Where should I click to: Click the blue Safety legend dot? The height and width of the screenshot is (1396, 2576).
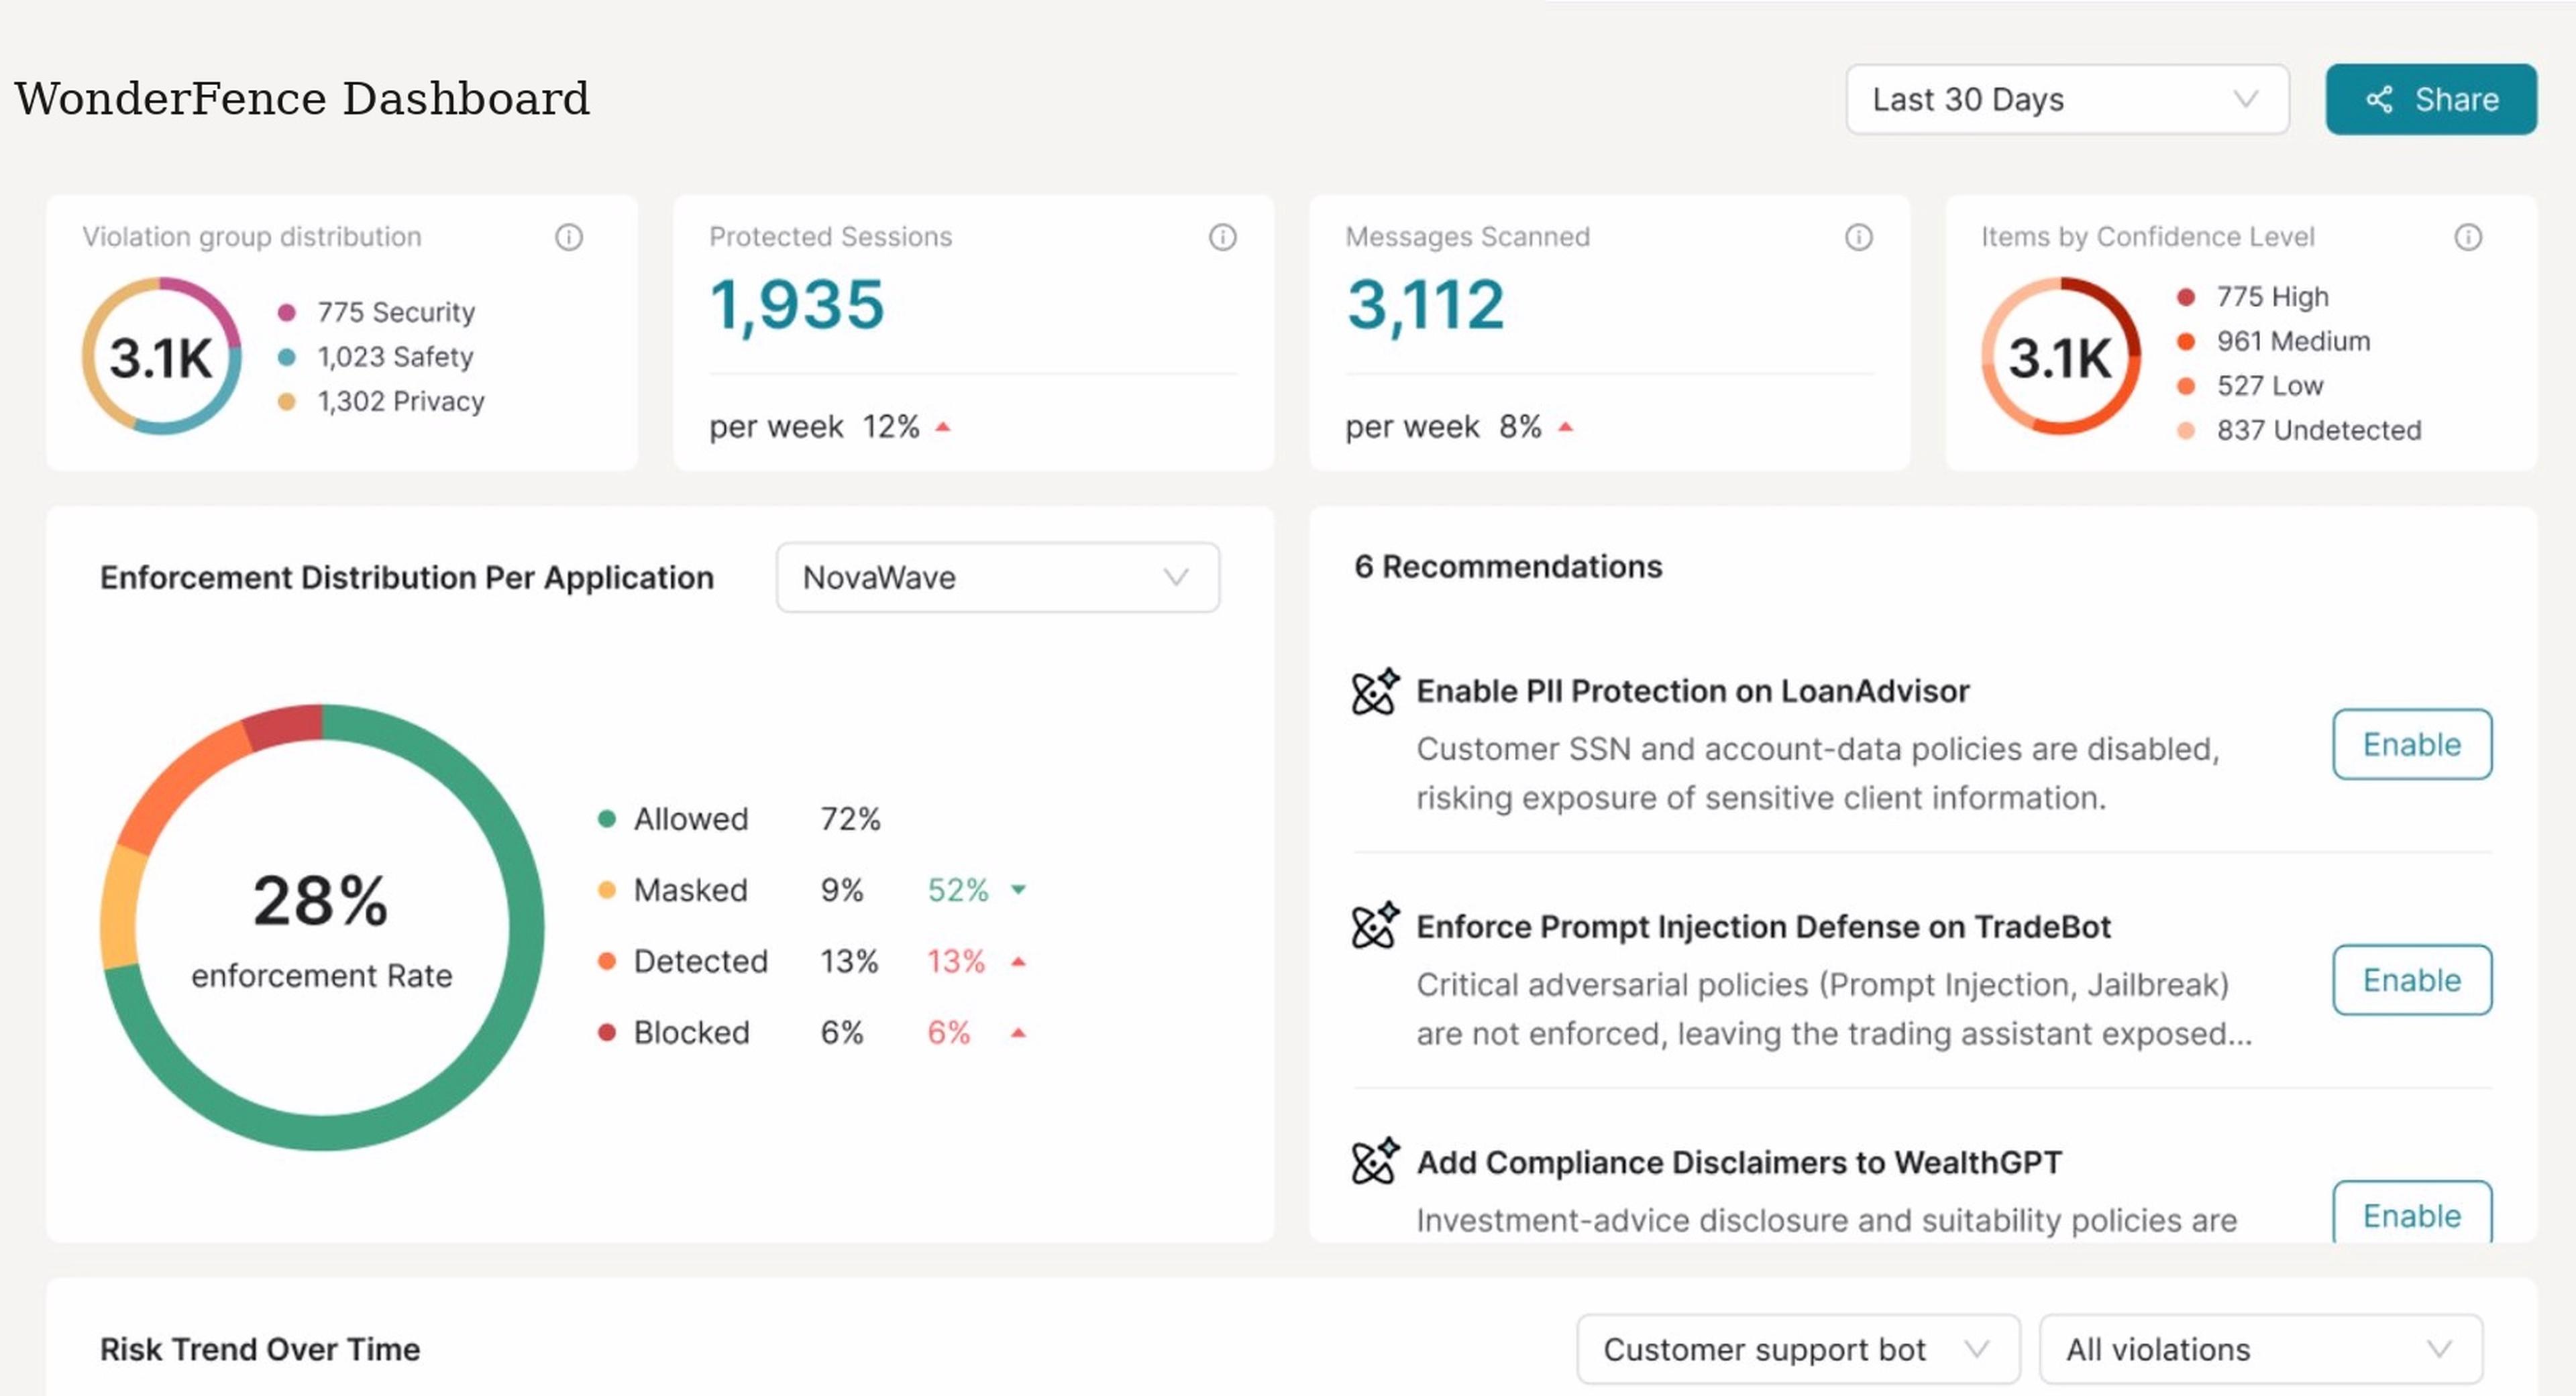(x=286, y=357)
